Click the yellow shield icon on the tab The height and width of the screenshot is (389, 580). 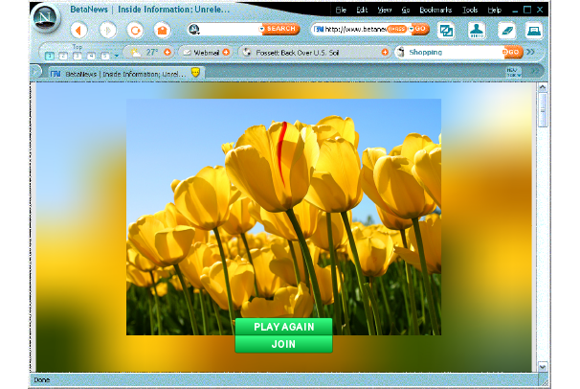click(195, 72)
